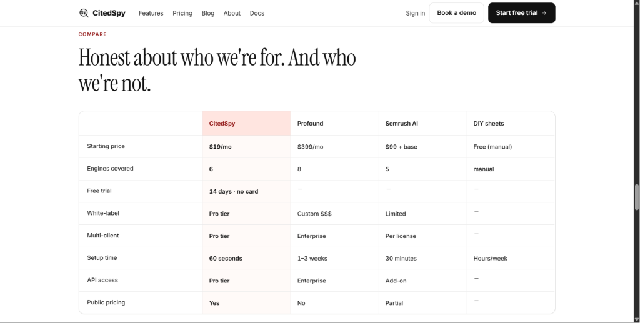Select the Semrush AI column header
Viewport: 640px width, 323px height.
(423, 123)
